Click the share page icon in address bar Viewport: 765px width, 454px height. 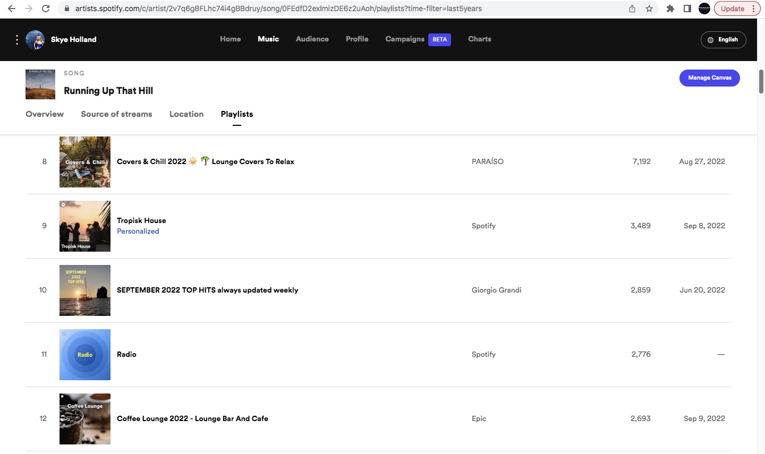coord(632,8)
